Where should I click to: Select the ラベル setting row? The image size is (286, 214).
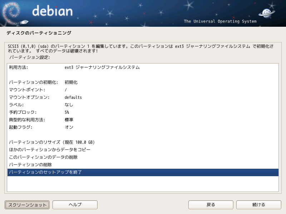[143, 105]
